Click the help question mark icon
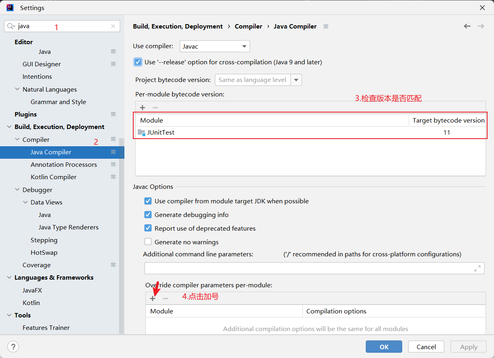This screenshot has height=358, width=494. pyautogui.click(x=13, y=347)
